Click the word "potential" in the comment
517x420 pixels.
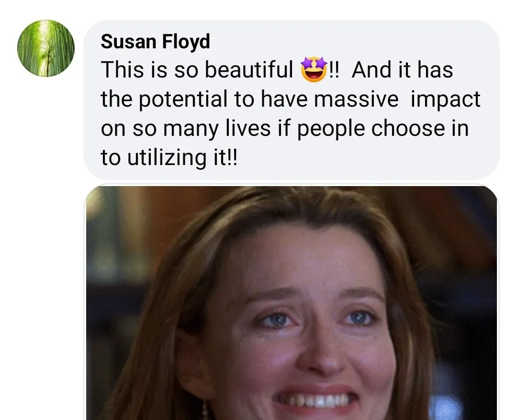[x=183, y=99]
